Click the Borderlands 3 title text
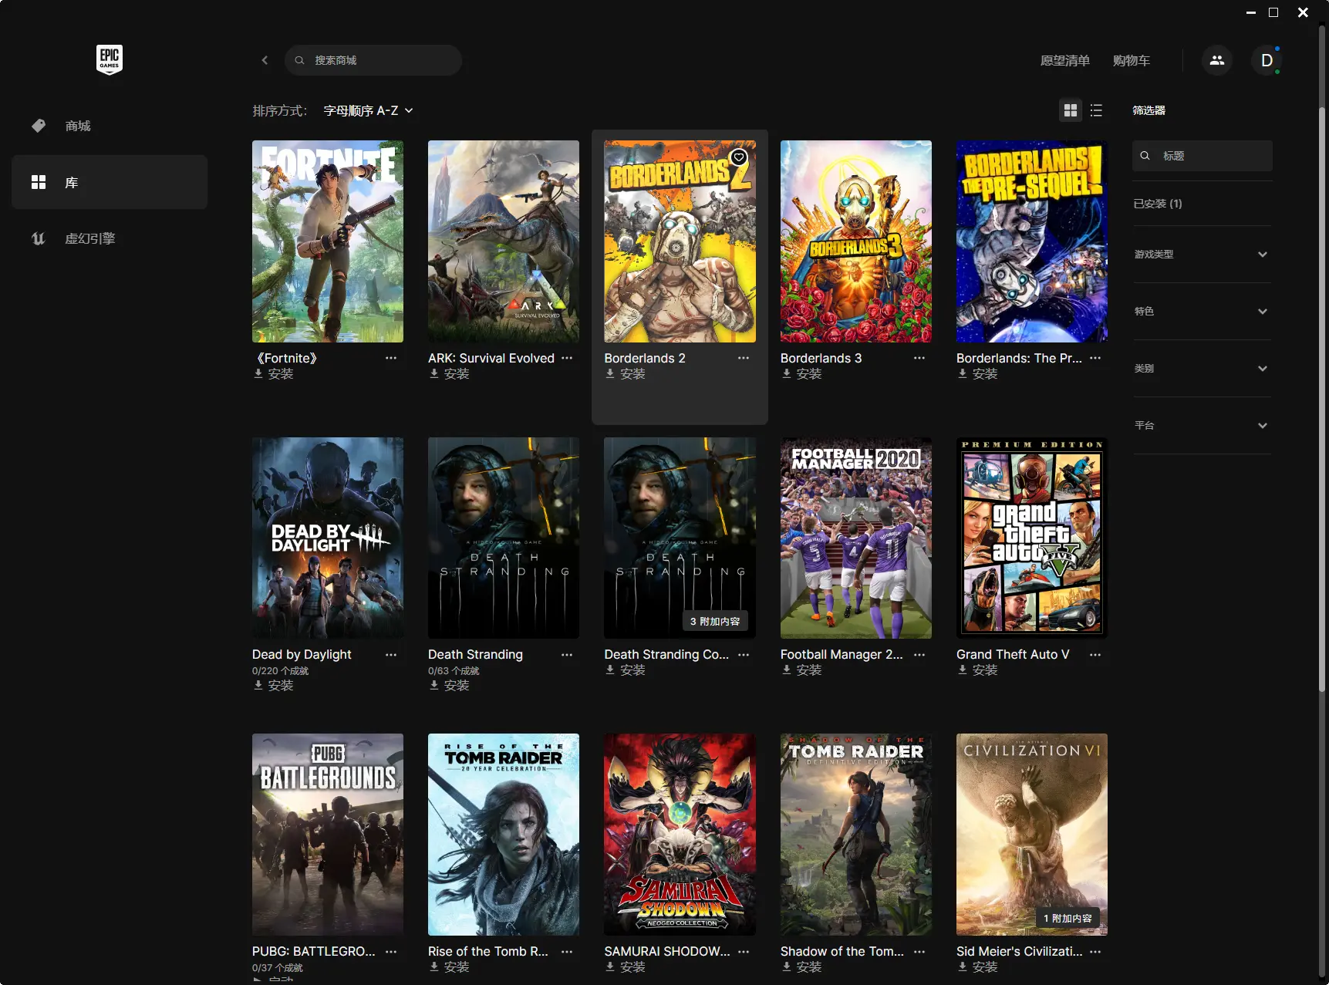Viewport: 1329px width, 985px height. (x=821, y=358)
